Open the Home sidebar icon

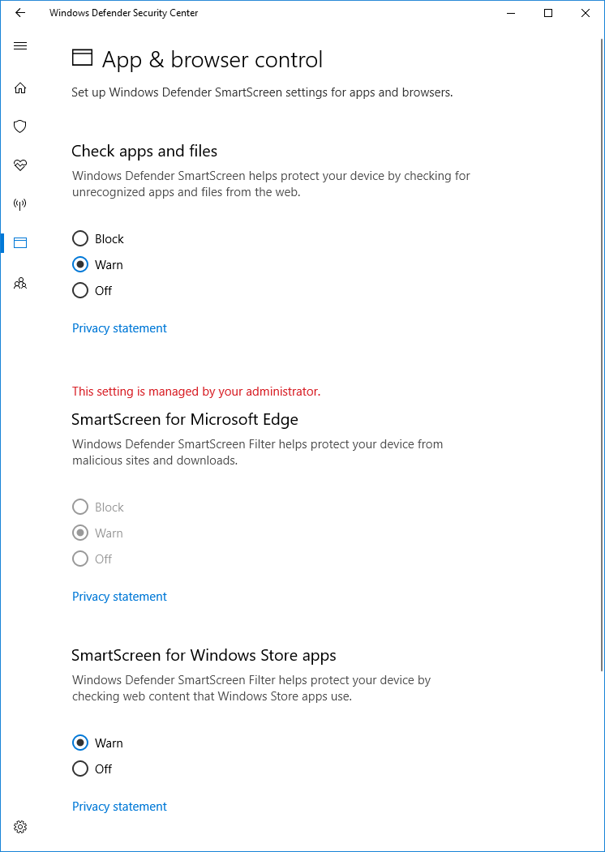click(x=20, y=88)
